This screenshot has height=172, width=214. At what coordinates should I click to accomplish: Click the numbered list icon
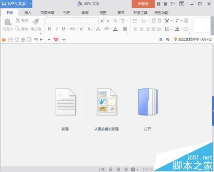tap(143, 21)
